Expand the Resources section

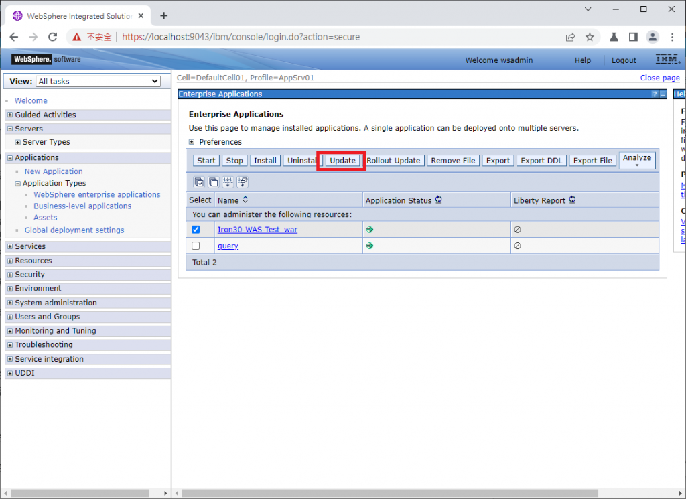click(x=10, y=261)
